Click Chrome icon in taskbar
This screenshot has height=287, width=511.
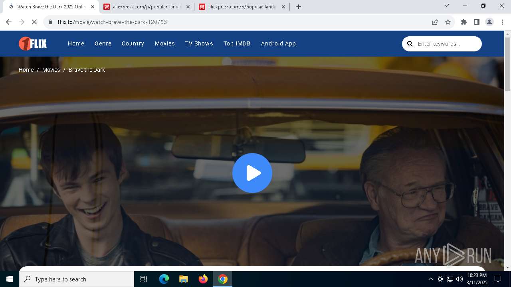click(x=223, y=279)
